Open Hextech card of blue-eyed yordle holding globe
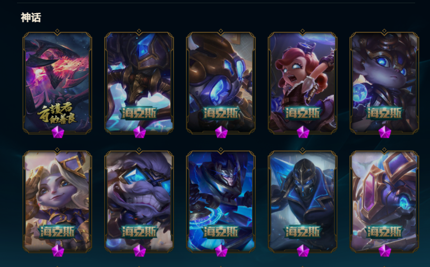The height and width of the screenshot is (267, 430). (x=384, y=82)
